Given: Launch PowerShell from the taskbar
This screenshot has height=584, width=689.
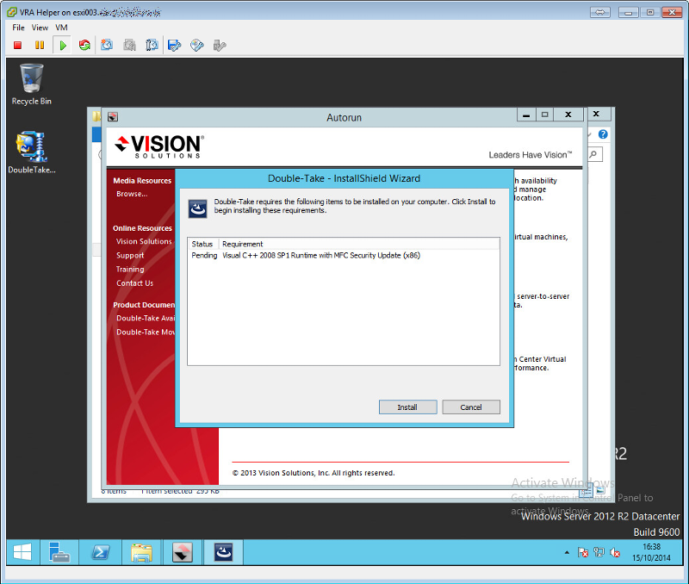Looking at the screenshot, I should point(101,552).
